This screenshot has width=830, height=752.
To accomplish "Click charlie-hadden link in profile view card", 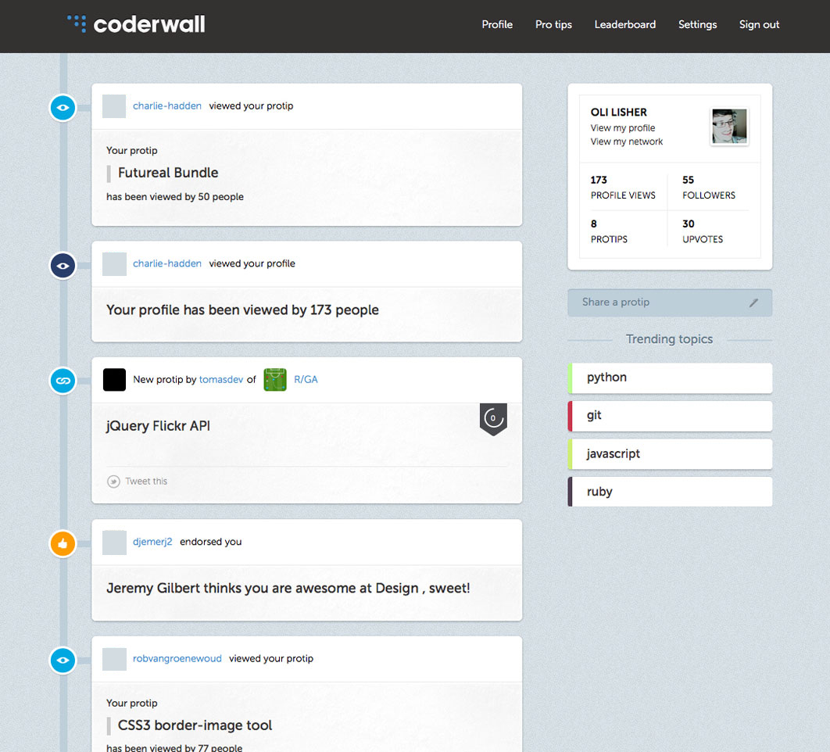I will point(166,263).
